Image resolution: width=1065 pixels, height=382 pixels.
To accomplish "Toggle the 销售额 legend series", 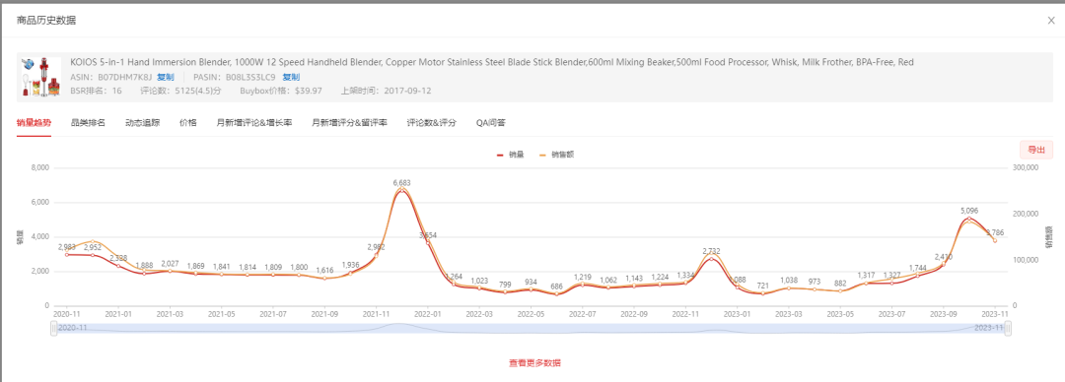I will (557, 155).
